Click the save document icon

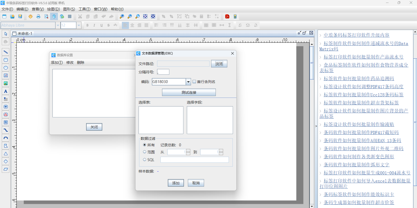[x=20, y=16]
